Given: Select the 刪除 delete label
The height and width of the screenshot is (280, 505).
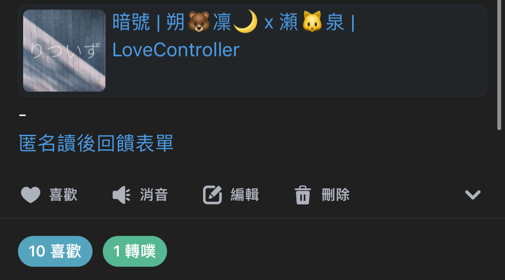Looking at the screenshot, I should (x=335, y=195).
